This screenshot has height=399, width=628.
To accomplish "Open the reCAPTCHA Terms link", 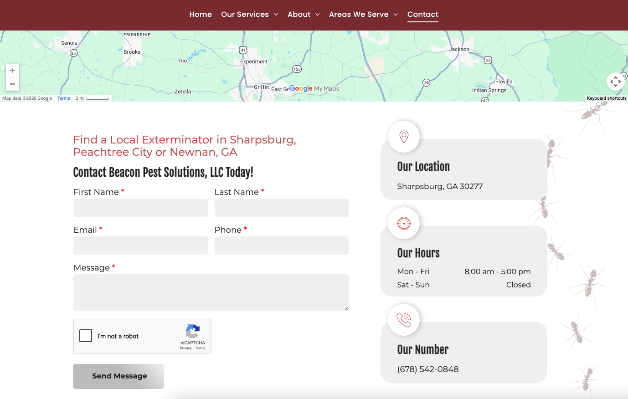I will (201, 348).
